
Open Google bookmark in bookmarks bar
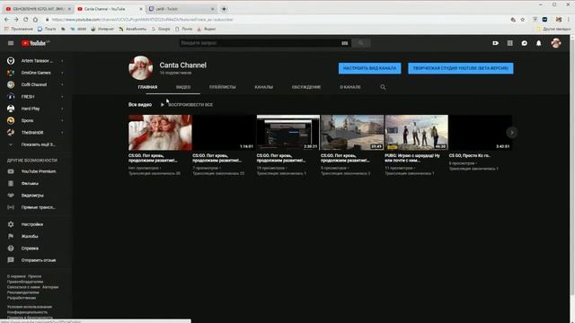click(161, 29)
